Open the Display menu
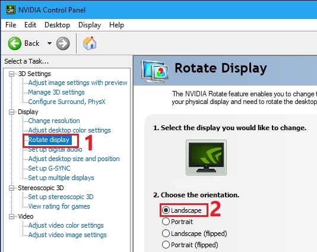317x252 pixels. [90, 25]
